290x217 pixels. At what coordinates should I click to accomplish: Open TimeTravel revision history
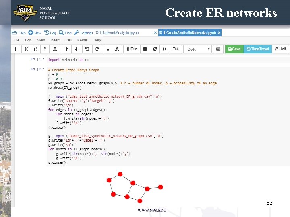[x=258, y=49]
